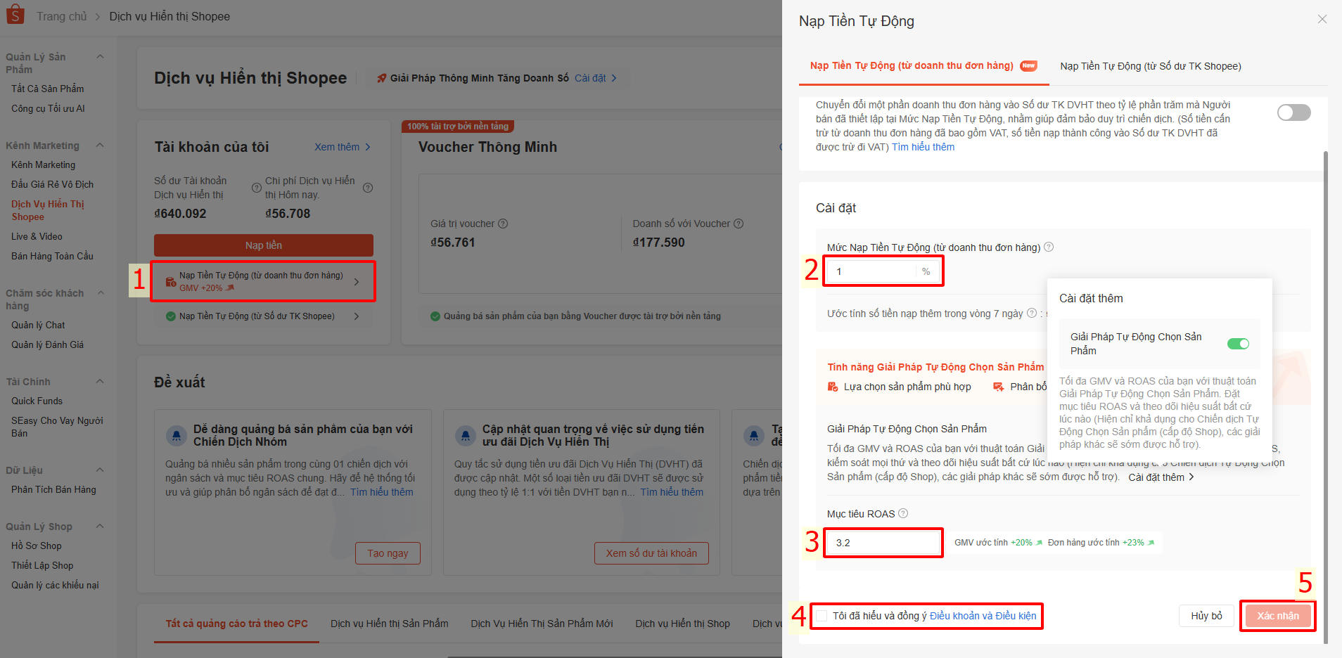The width and height of the screenshot is (1342, 658).
Task: Open Bán Hàng Toàn Cầu in sidebar
Action: point(52,256)
